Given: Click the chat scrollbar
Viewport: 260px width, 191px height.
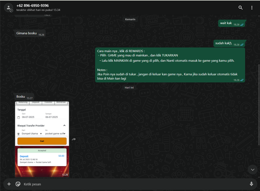Looking at the screenshot, I should [259, 105].
